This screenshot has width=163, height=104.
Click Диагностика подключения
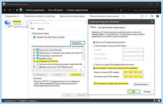point(72,16)
